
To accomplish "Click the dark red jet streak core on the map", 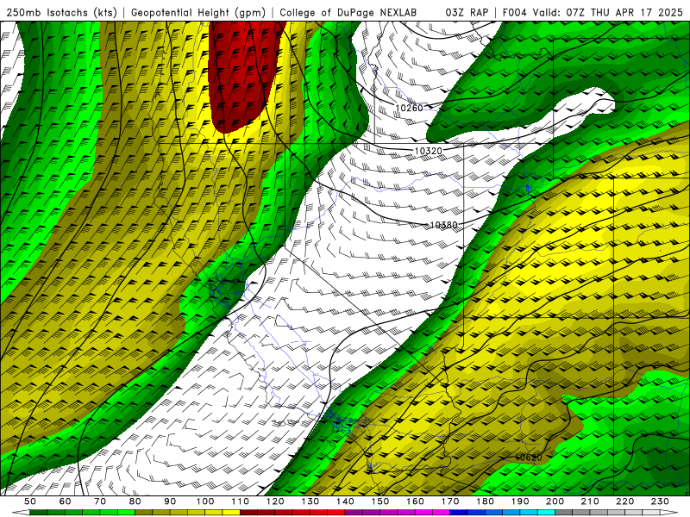I will [243, 75].
